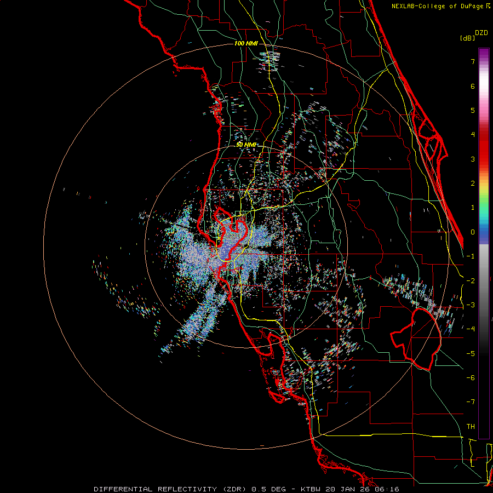Click the -7 value on color scale
This screenshot has width=493, height=493.
pos(471,402)
